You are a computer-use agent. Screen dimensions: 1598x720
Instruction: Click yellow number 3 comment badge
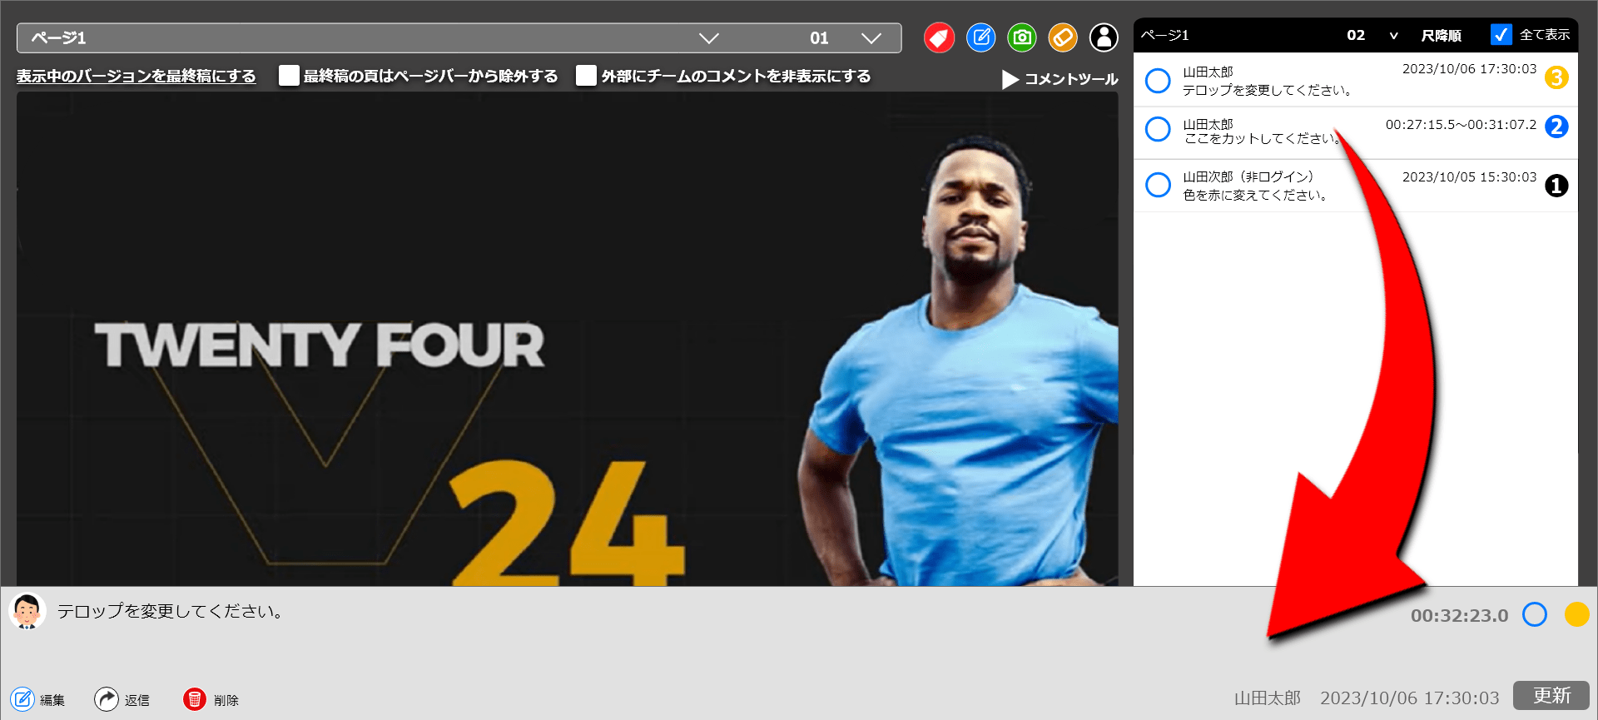click(x=1556, y=77)
